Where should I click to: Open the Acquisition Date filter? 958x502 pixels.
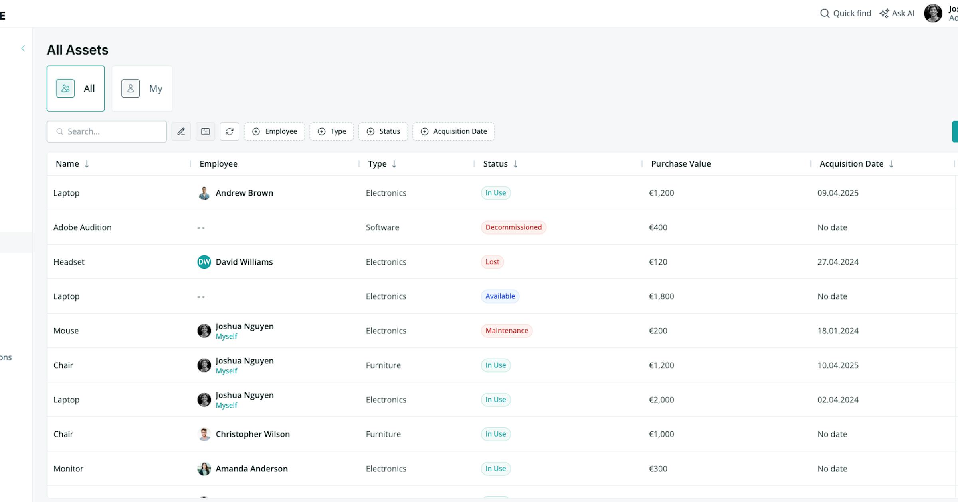click(x=453, y=131)
